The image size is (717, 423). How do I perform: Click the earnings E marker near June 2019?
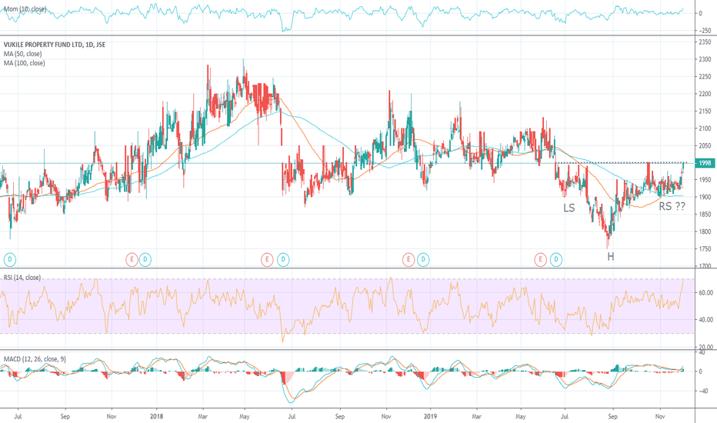point(541,260)
